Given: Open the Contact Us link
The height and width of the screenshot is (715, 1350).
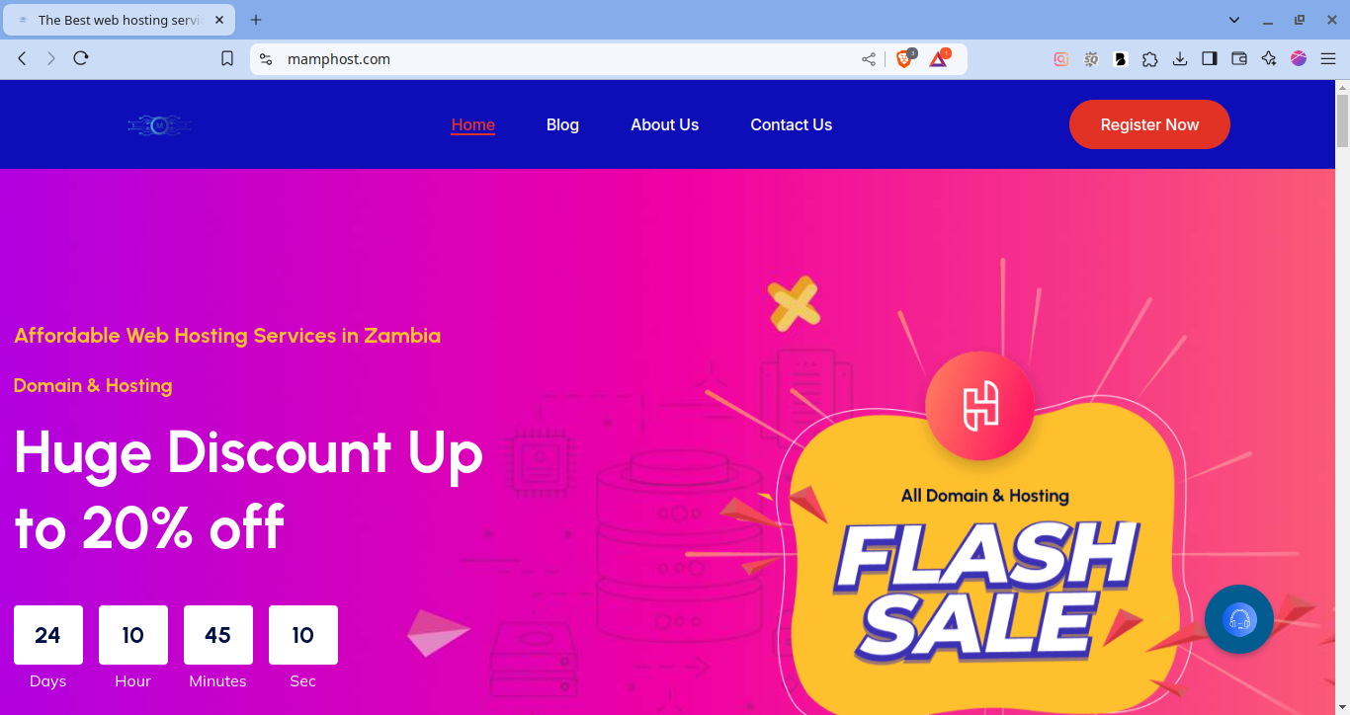Looking at the screenshot, I should click(x=792, y=124).
